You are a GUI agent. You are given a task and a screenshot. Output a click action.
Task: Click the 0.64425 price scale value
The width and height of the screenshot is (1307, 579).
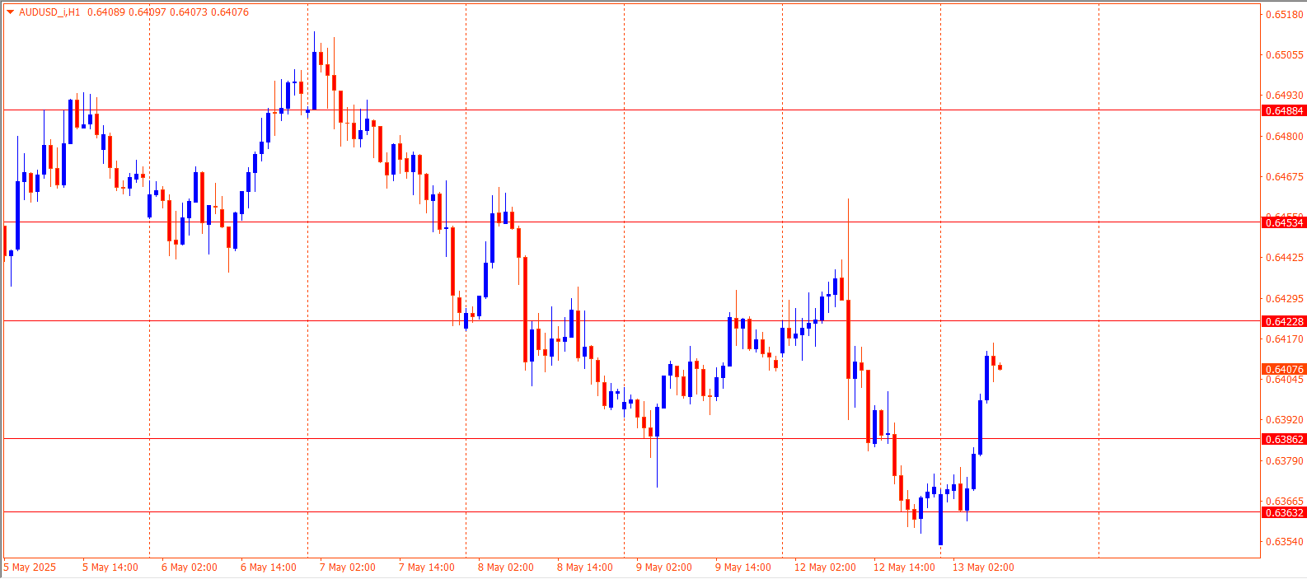coord(1285,258)
